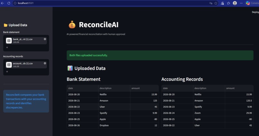
Task: Select Amazon cell in Accounting Records table
Action: click(x=209, y=101)
